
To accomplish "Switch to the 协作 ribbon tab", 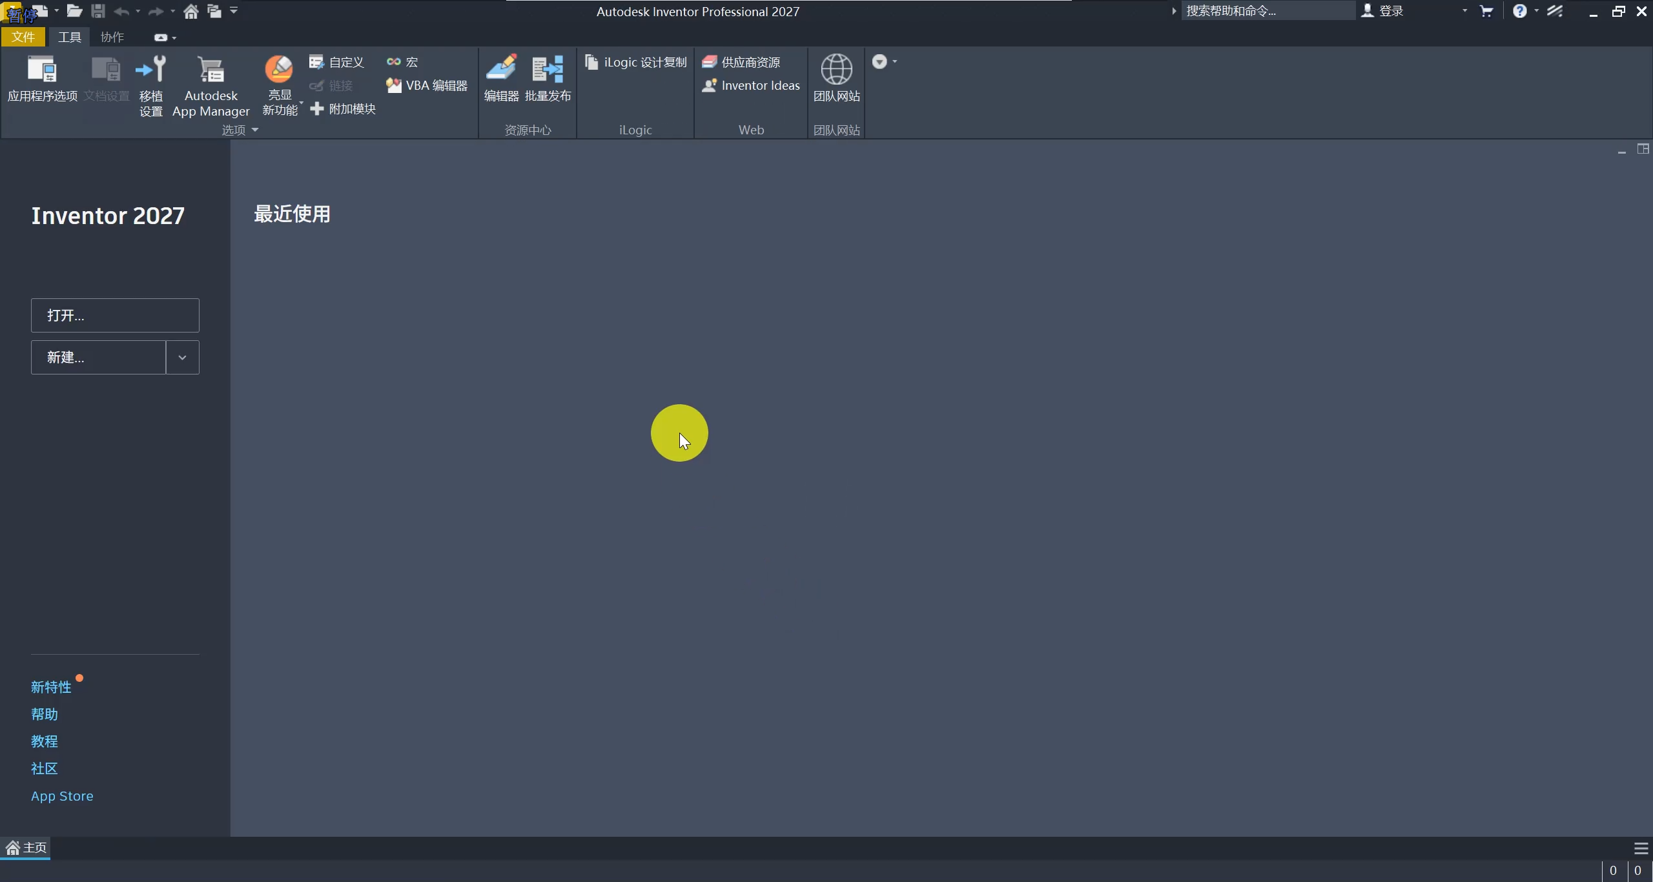I will tap(112, 37).
